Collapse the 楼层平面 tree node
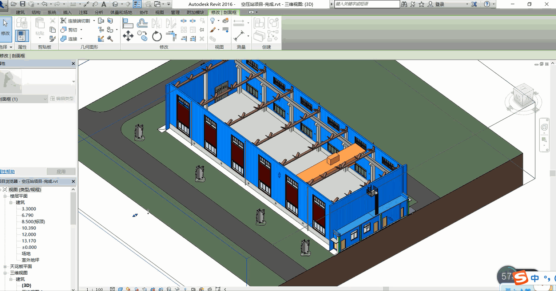 coord(5,196)
